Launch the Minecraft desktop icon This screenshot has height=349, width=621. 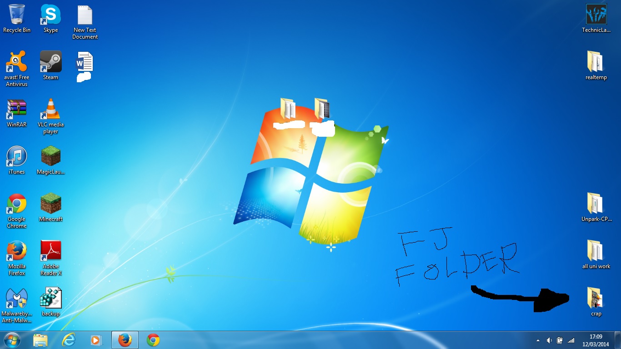[x=50, y=208]
